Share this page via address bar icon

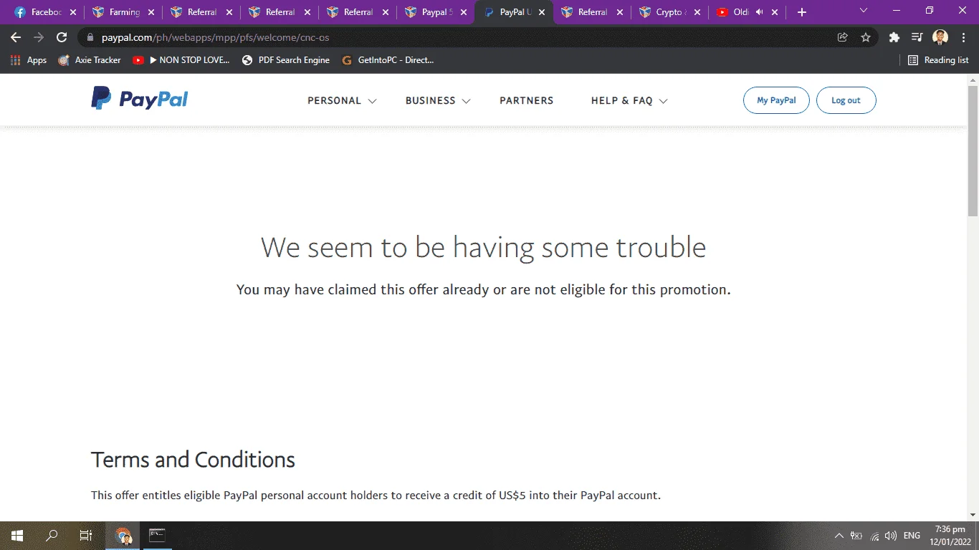[843, 37]
